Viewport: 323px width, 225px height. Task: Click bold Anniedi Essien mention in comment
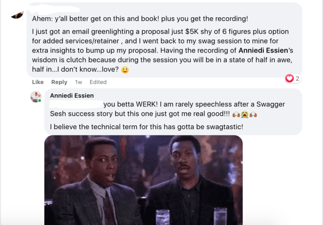[x=263, y=50]
